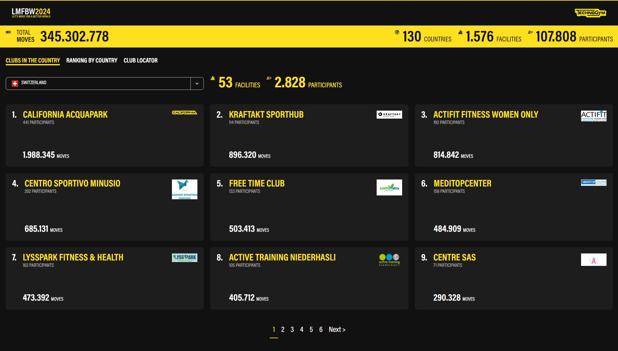
Task: Switch to Ranking by Country tab
Action: coord(92,61)
